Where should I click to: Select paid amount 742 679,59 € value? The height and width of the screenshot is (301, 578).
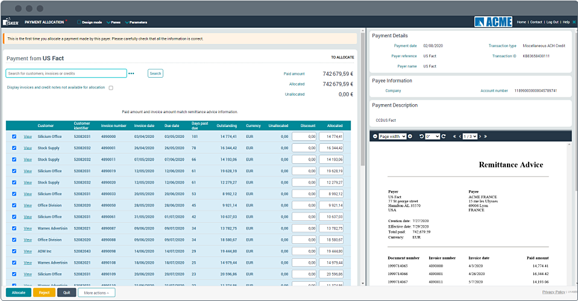(x=338, y=73)
